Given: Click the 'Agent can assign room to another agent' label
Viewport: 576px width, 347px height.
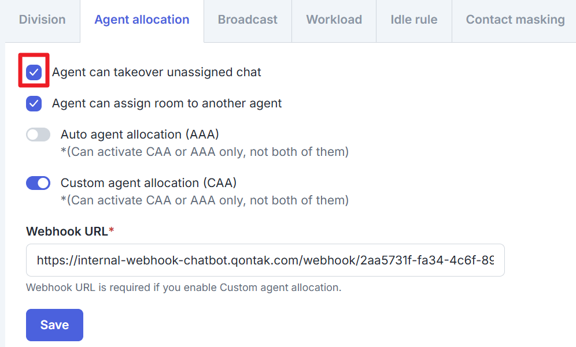Looking at the screenshot, I should (167, 104).
